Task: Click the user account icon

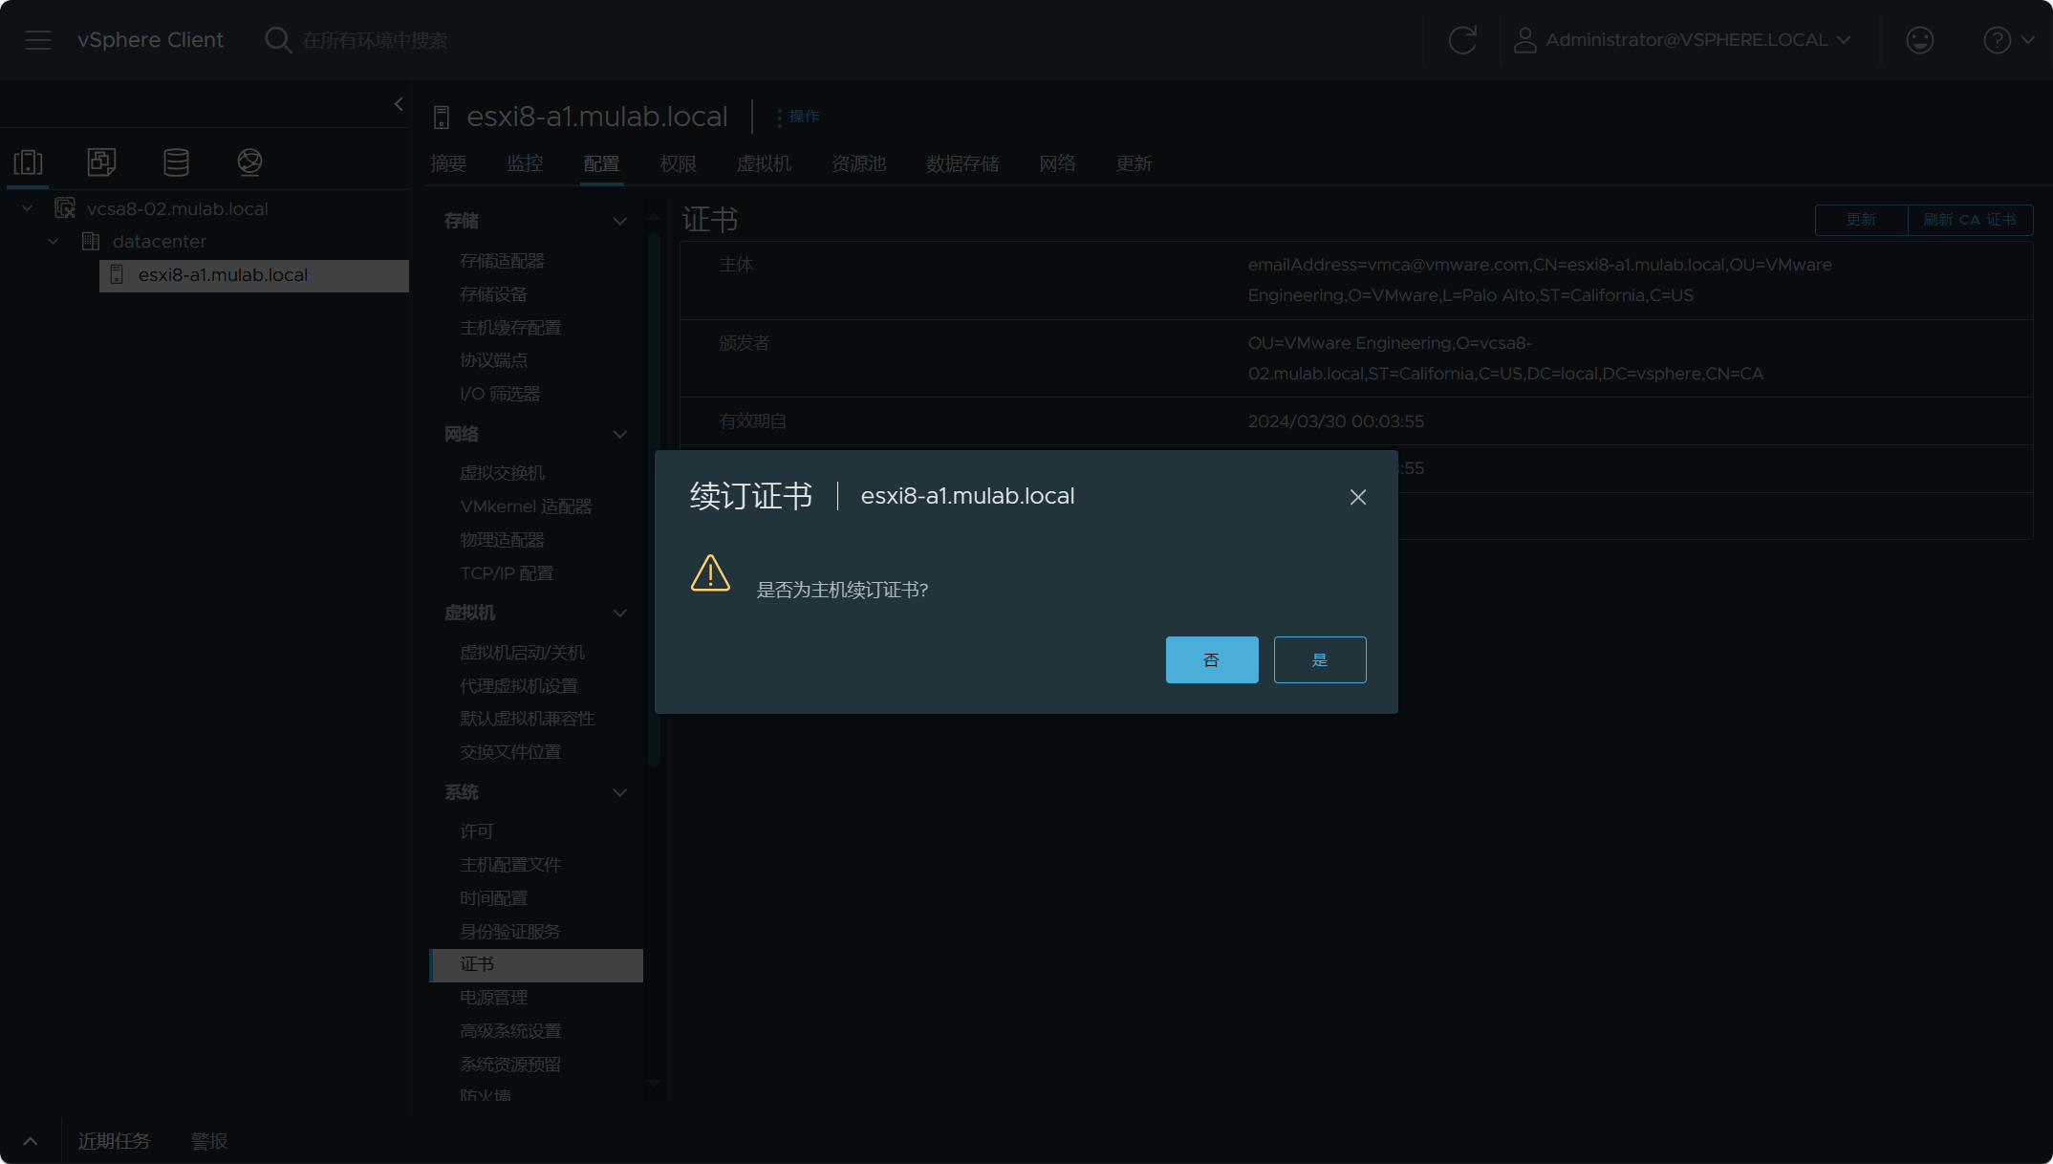Action: click(1525, 40)
